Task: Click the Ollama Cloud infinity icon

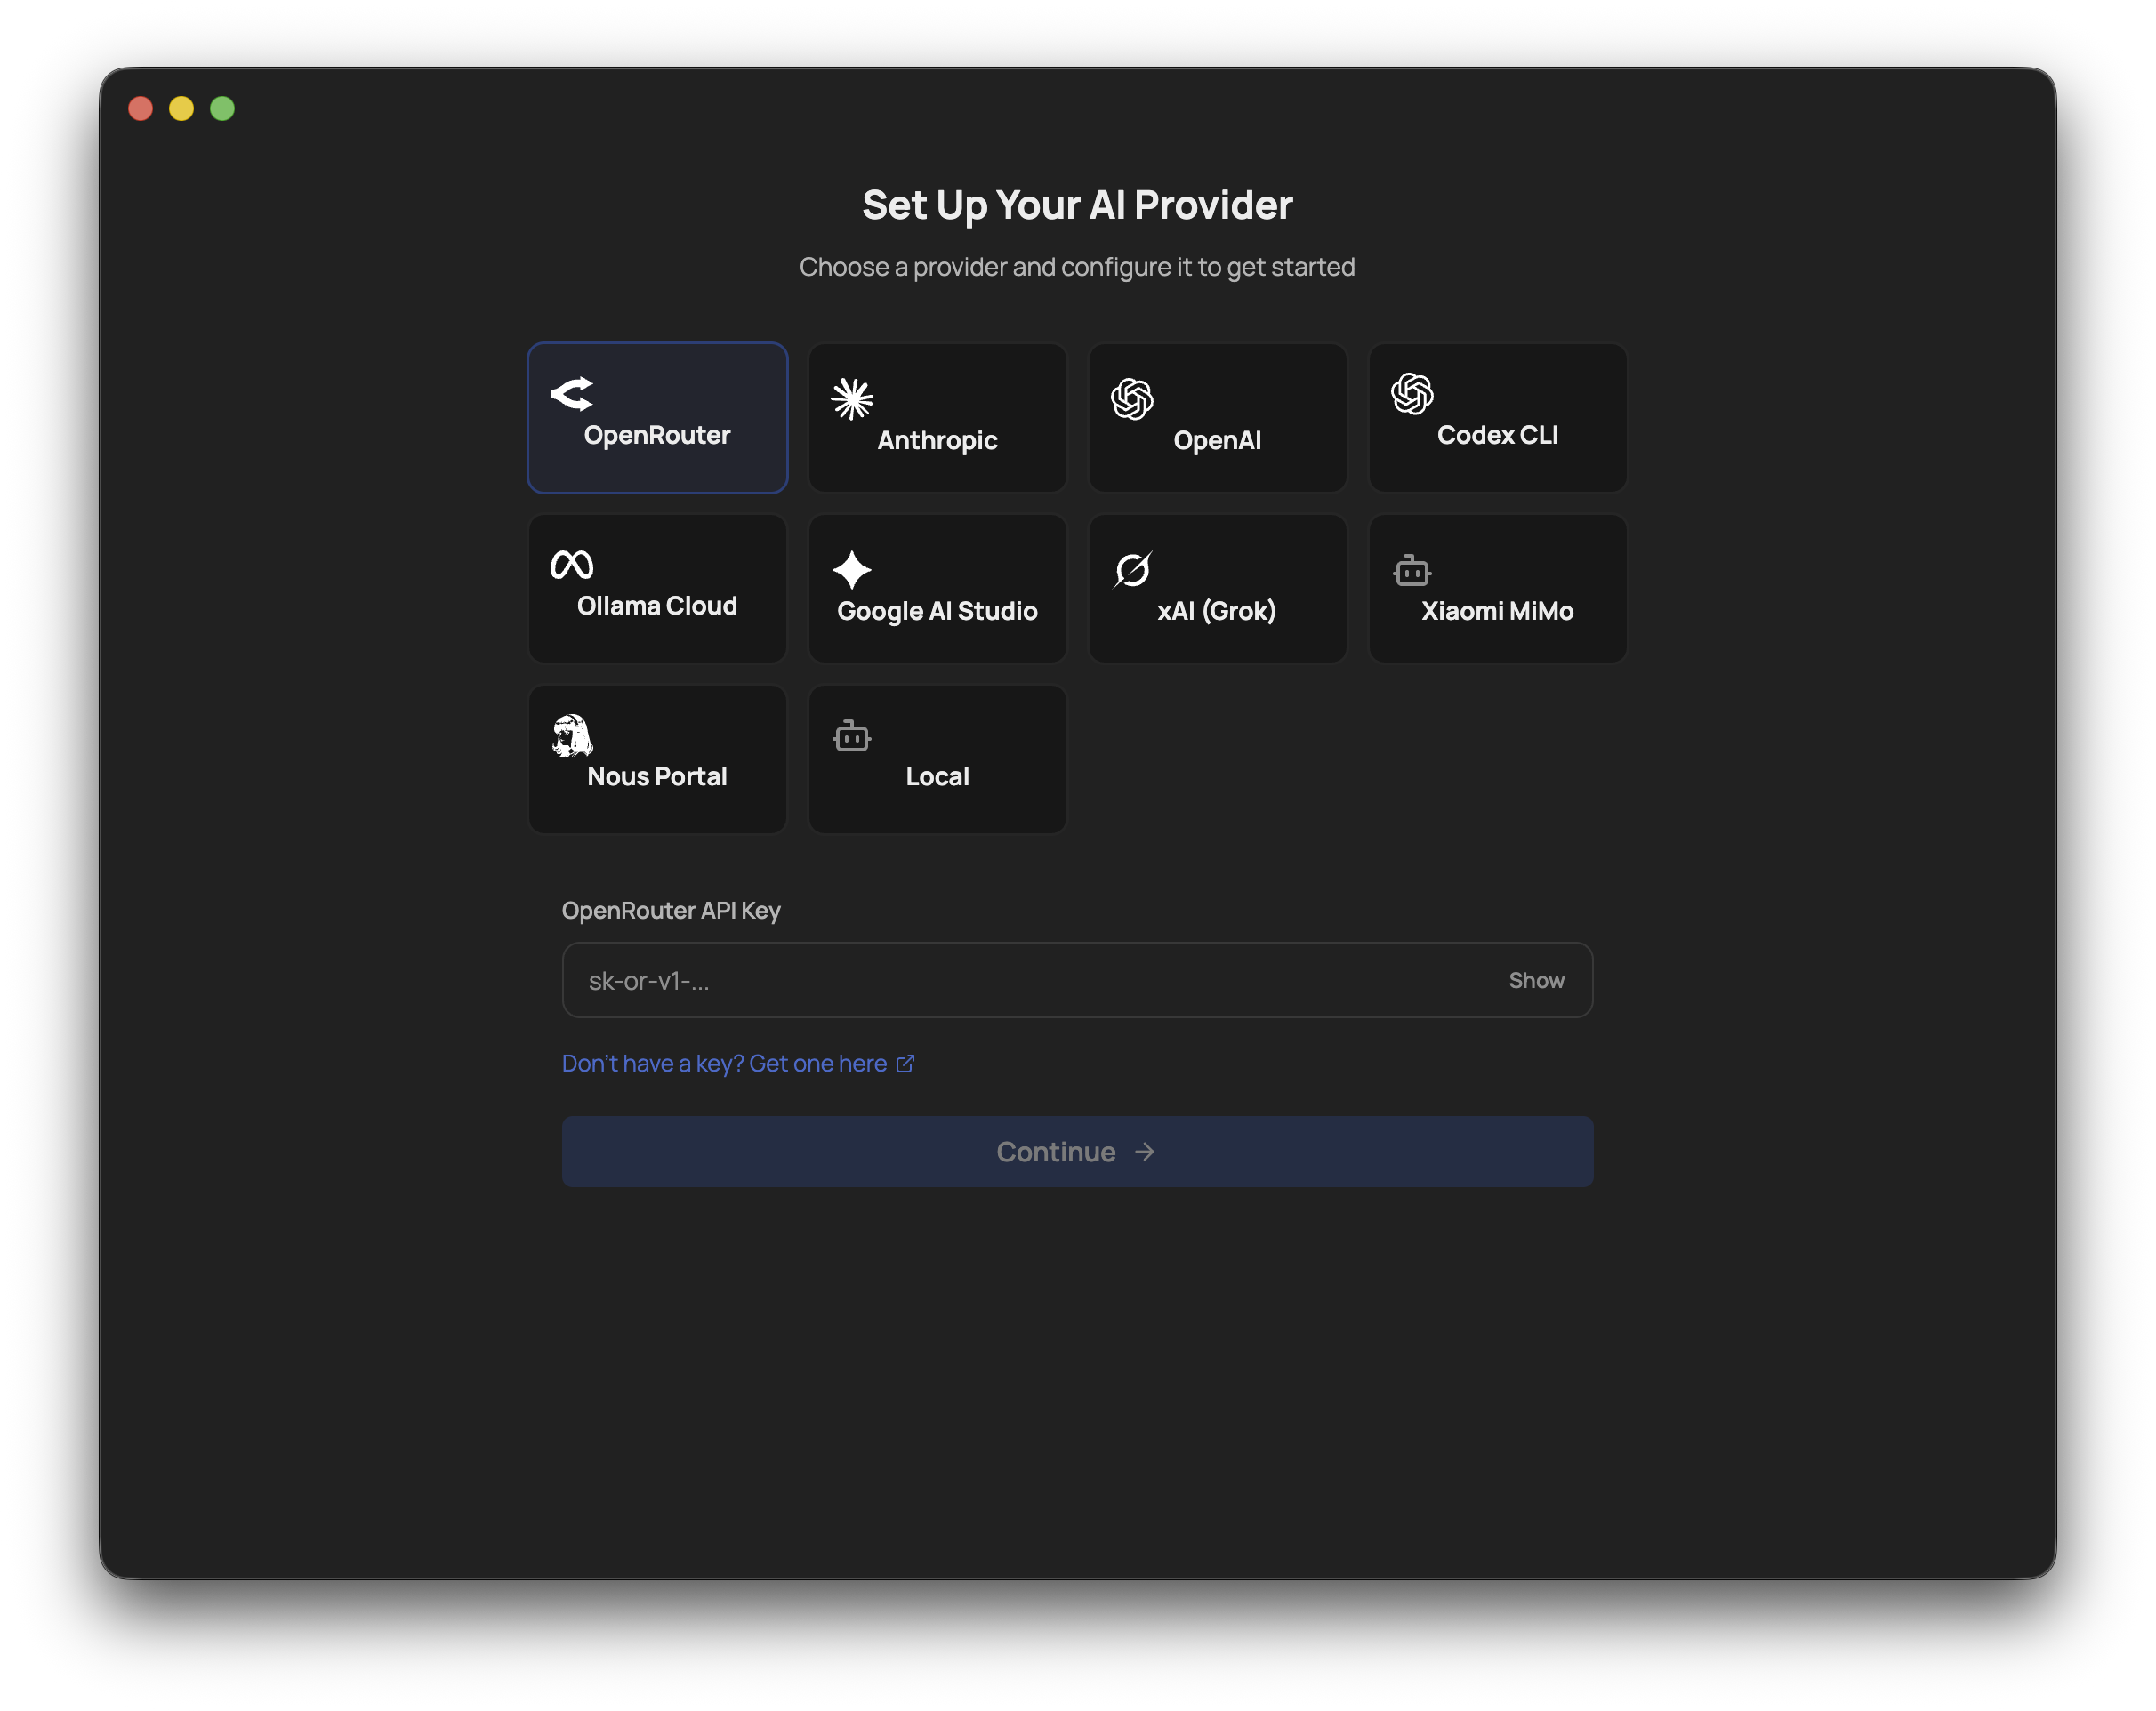Action: pos(571,565)
